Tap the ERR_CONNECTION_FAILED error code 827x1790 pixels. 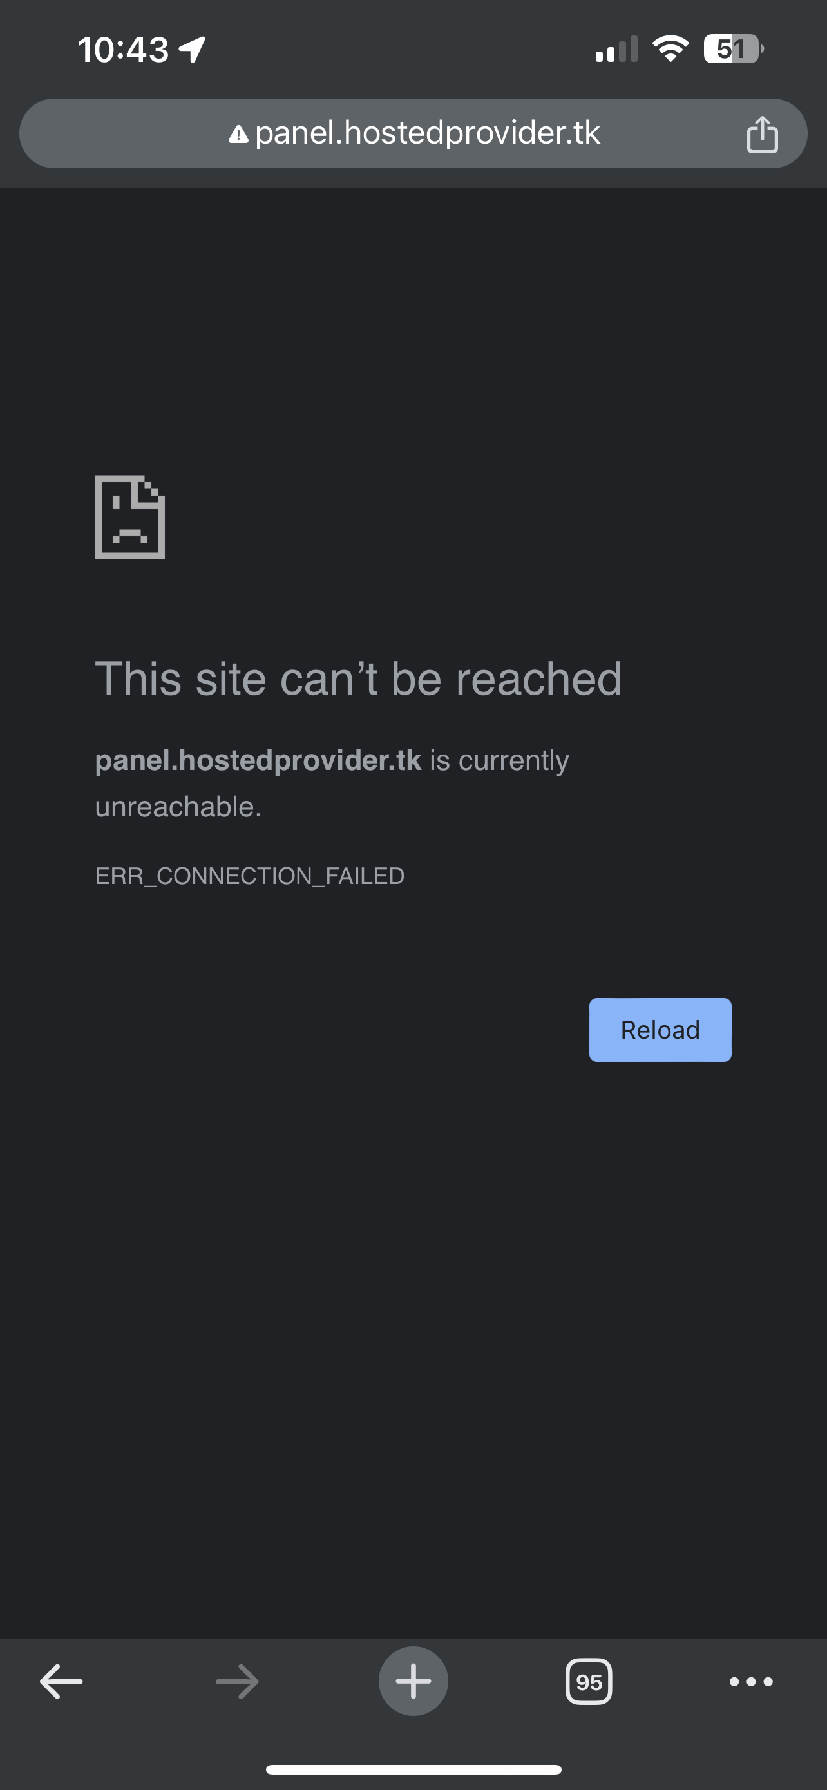[x=250, y=876]
